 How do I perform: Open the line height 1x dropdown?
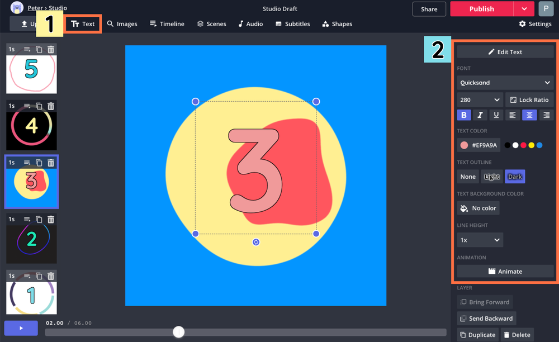(479, 240)
